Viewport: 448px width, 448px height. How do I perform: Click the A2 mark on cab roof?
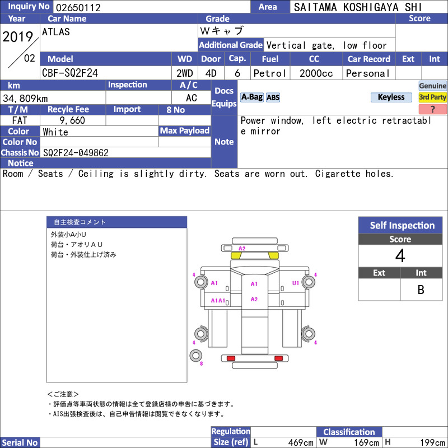[254, 299]
